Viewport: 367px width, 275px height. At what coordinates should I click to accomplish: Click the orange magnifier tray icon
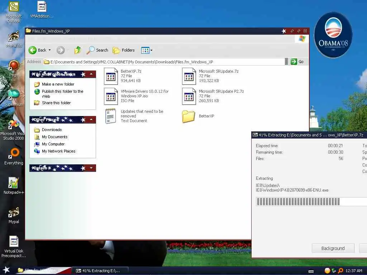[x=340, y=271]
